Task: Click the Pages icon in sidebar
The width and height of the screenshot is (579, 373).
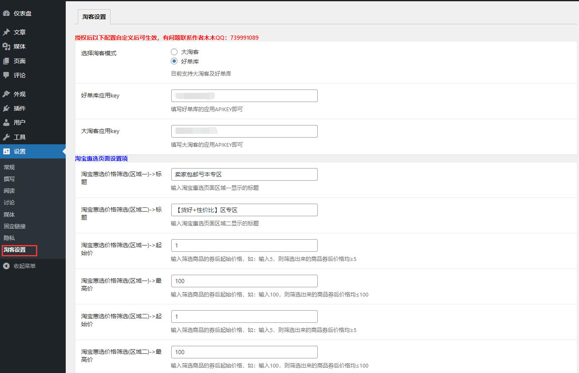Action: point(6,61)
